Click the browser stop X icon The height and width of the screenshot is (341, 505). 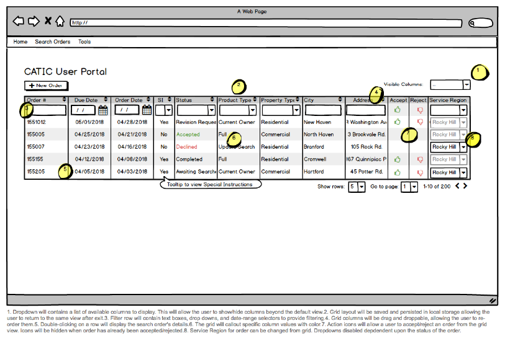(48, 21)
